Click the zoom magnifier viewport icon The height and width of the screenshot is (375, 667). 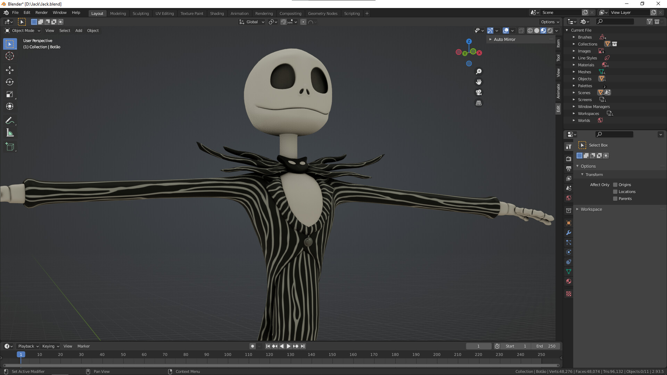tap(479, 72)
